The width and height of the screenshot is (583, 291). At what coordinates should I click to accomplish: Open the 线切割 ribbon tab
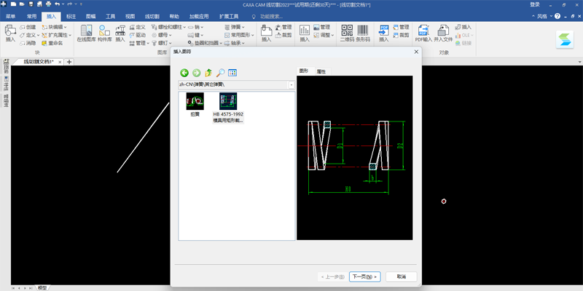152,16
